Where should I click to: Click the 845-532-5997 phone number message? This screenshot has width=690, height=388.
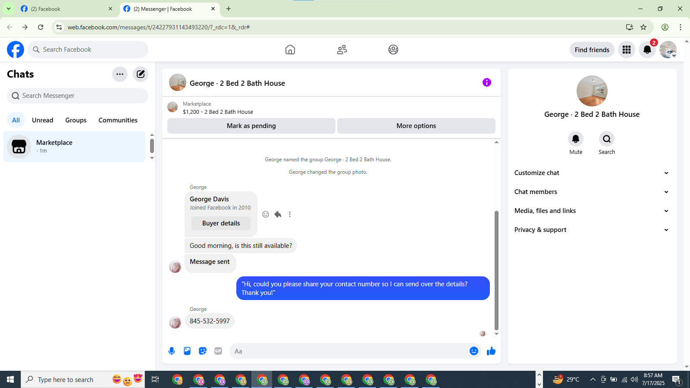pyautogui.click(x=210, y=321)
